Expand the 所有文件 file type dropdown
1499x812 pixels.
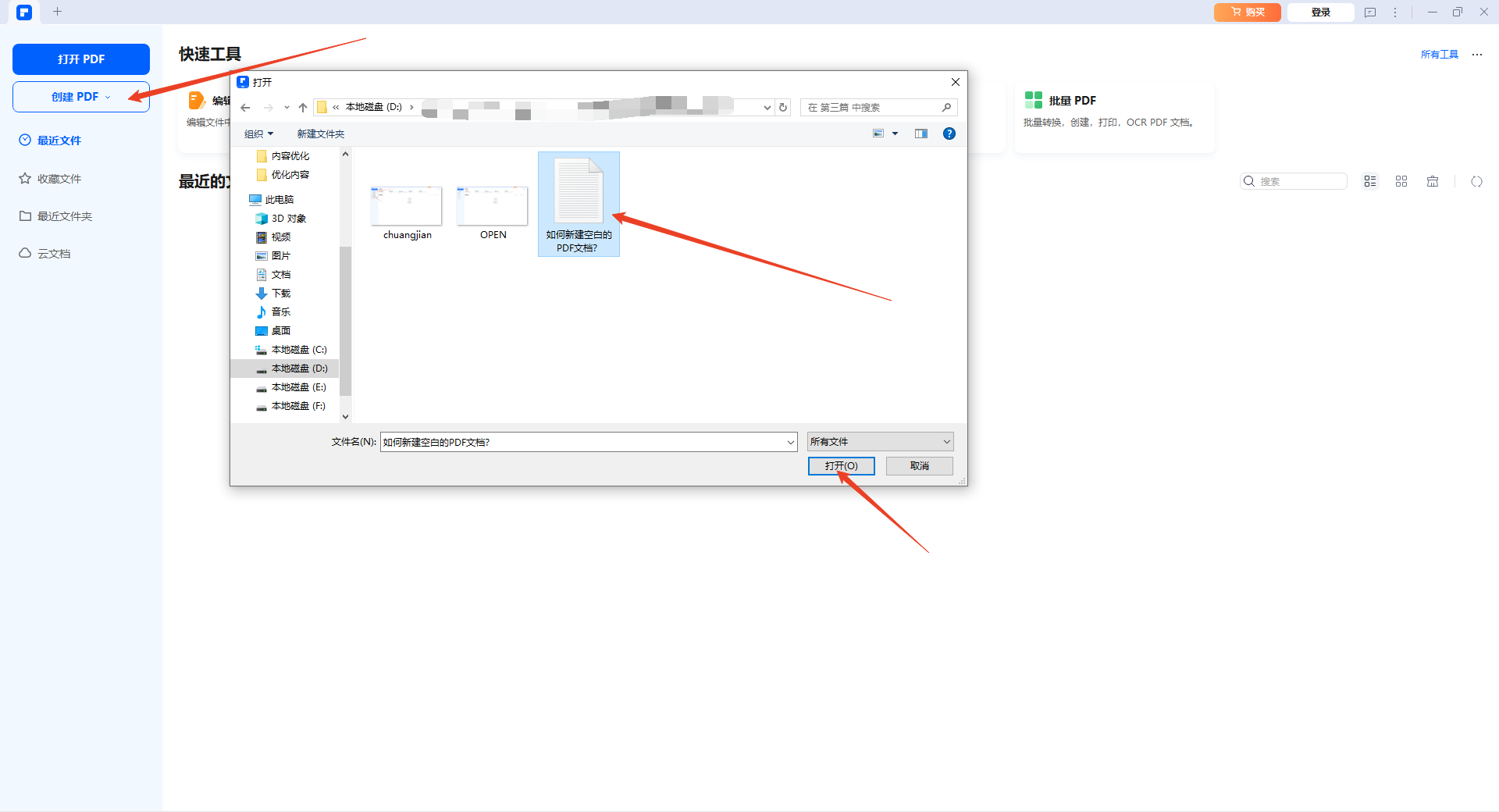[880, 442]
